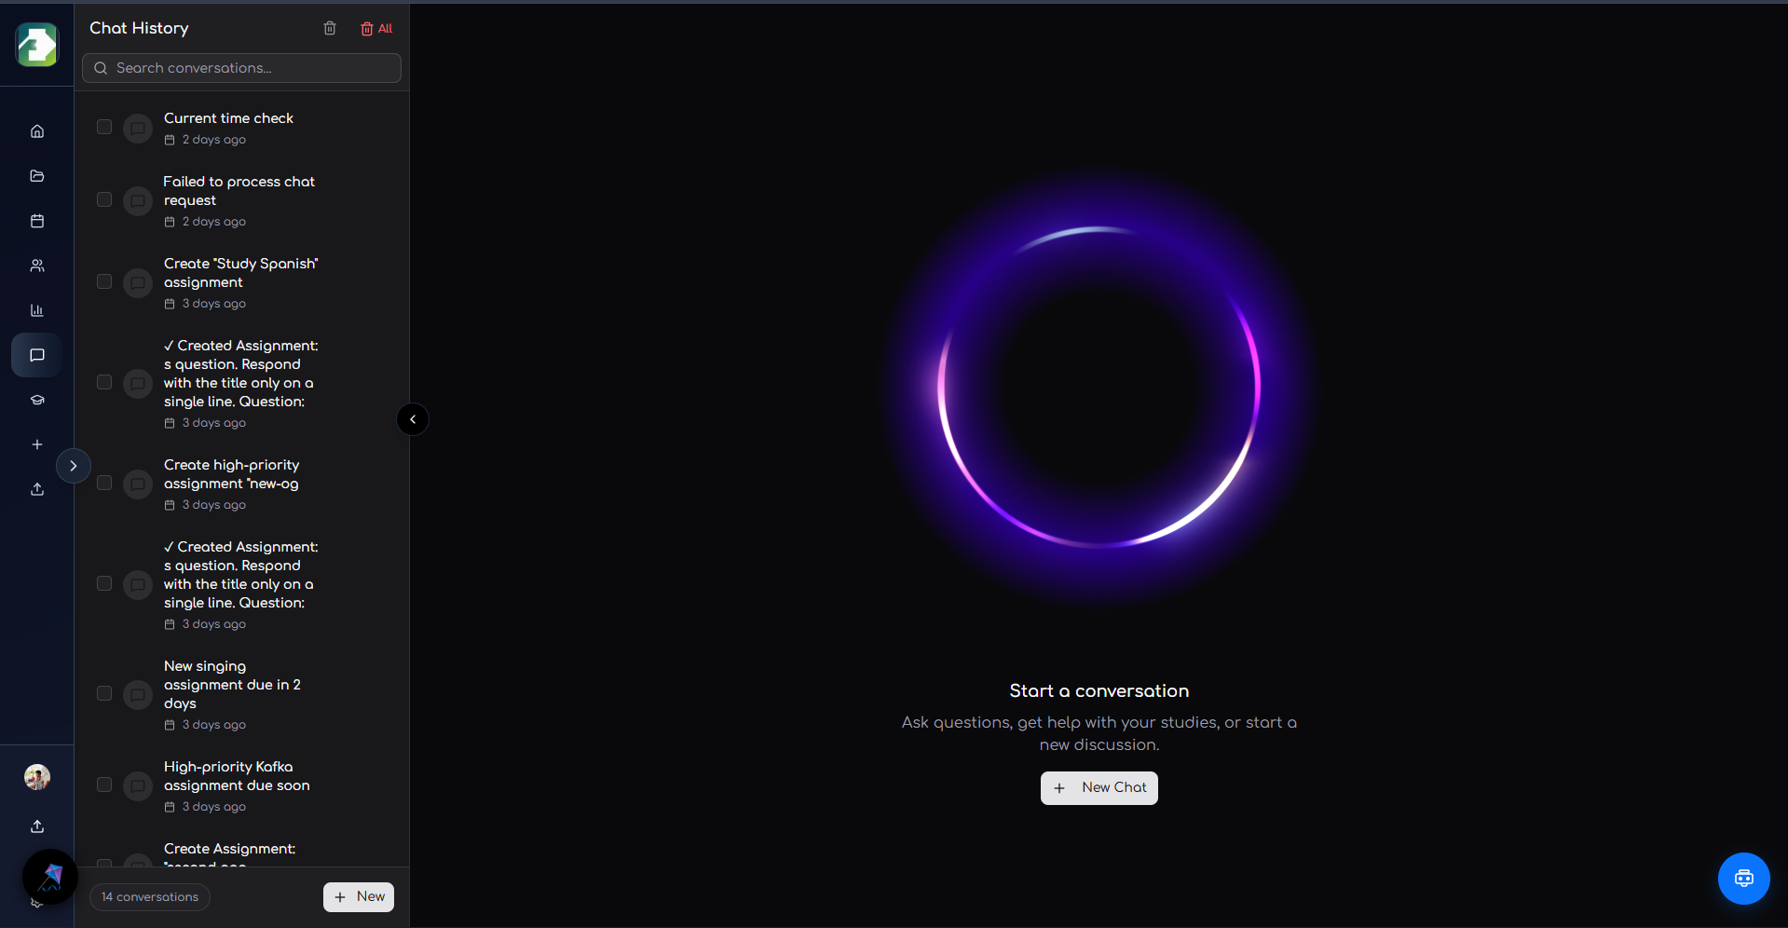This screenshot has height=928, width=1788.
Task: Open the bar chart analytics icon
Action: click(37, 310)
